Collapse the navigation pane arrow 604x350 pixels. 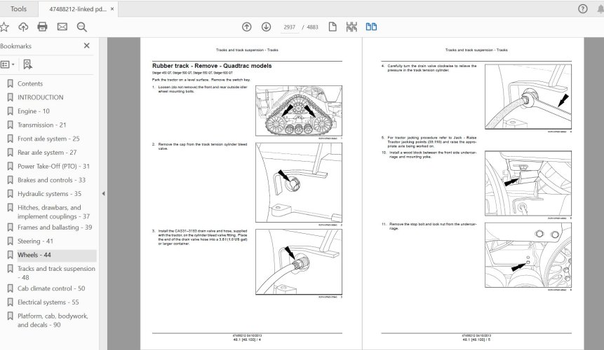(x=103, y=194)
